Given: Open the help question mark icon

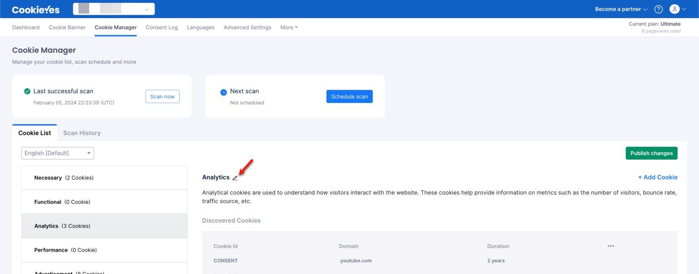Looking at the screenshot, I should 658,9.
